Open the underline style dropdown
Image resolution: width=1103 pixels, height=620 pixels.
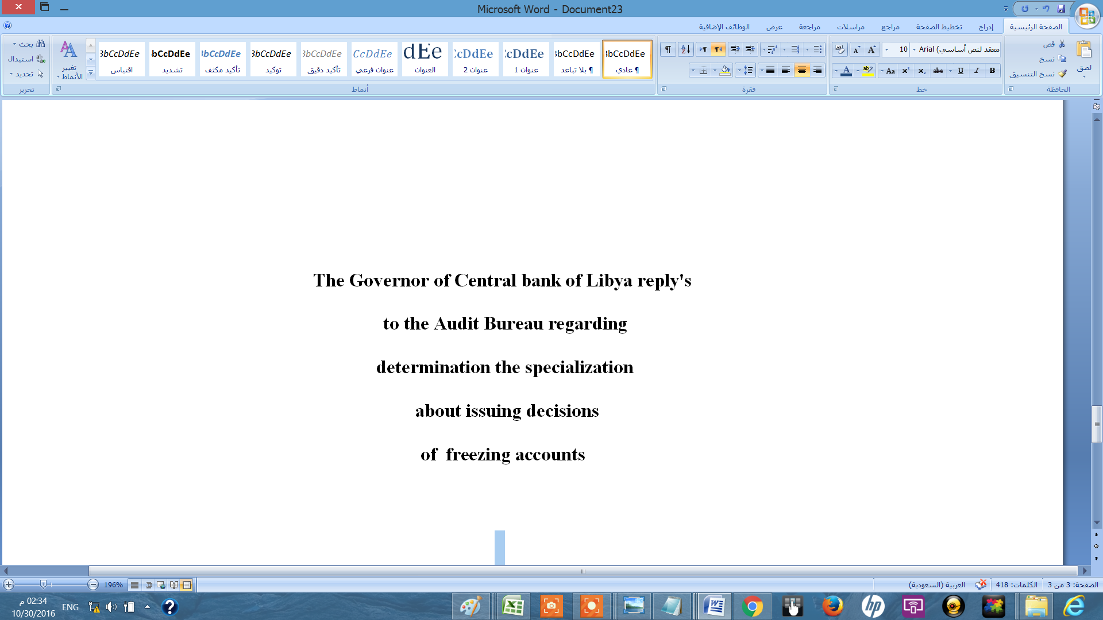[x=950, y=71]
